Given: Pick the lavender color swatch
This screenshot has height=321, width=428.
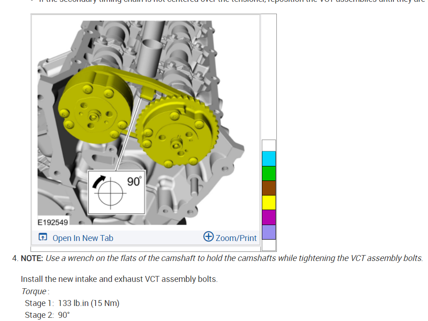Looking at the screenshot, I should 269,232.
